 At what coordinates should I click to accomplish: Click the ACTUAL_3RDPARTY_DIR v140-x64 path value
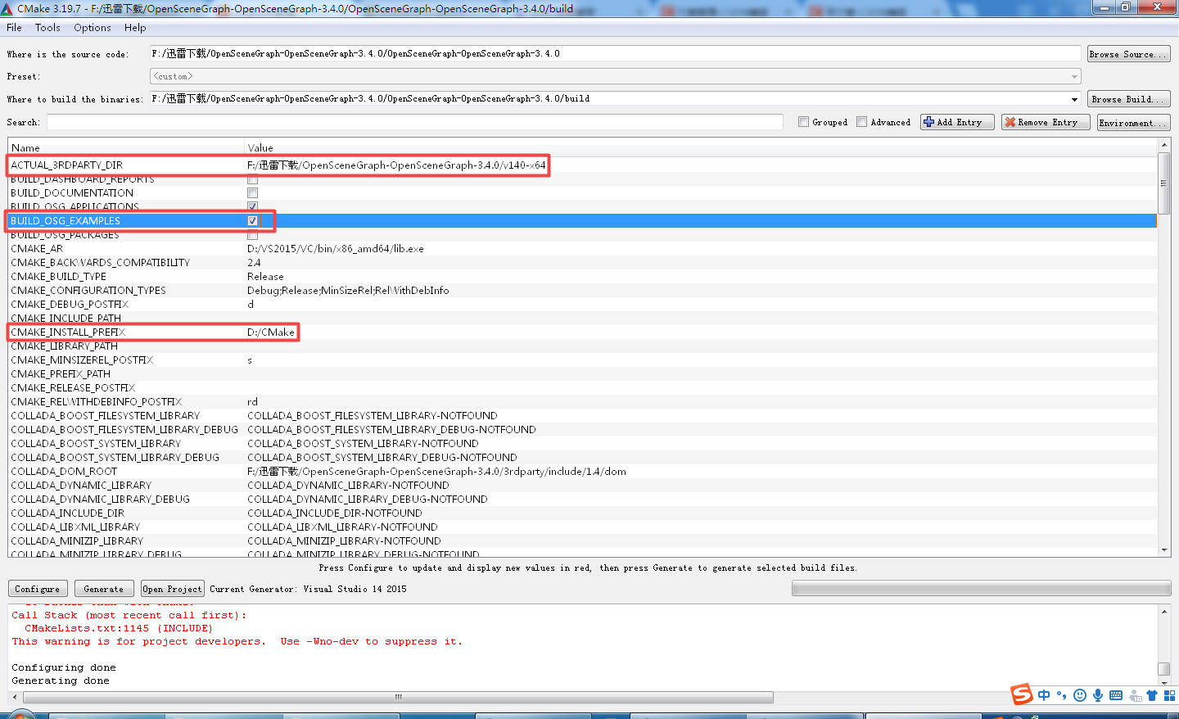tap(396, 165)
